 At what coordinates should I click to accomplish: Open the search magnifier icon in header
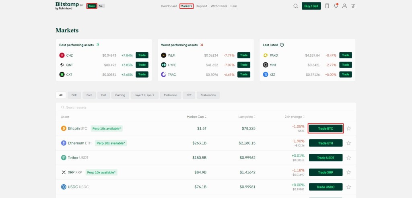pyautogui.click(x=296, y=6)
